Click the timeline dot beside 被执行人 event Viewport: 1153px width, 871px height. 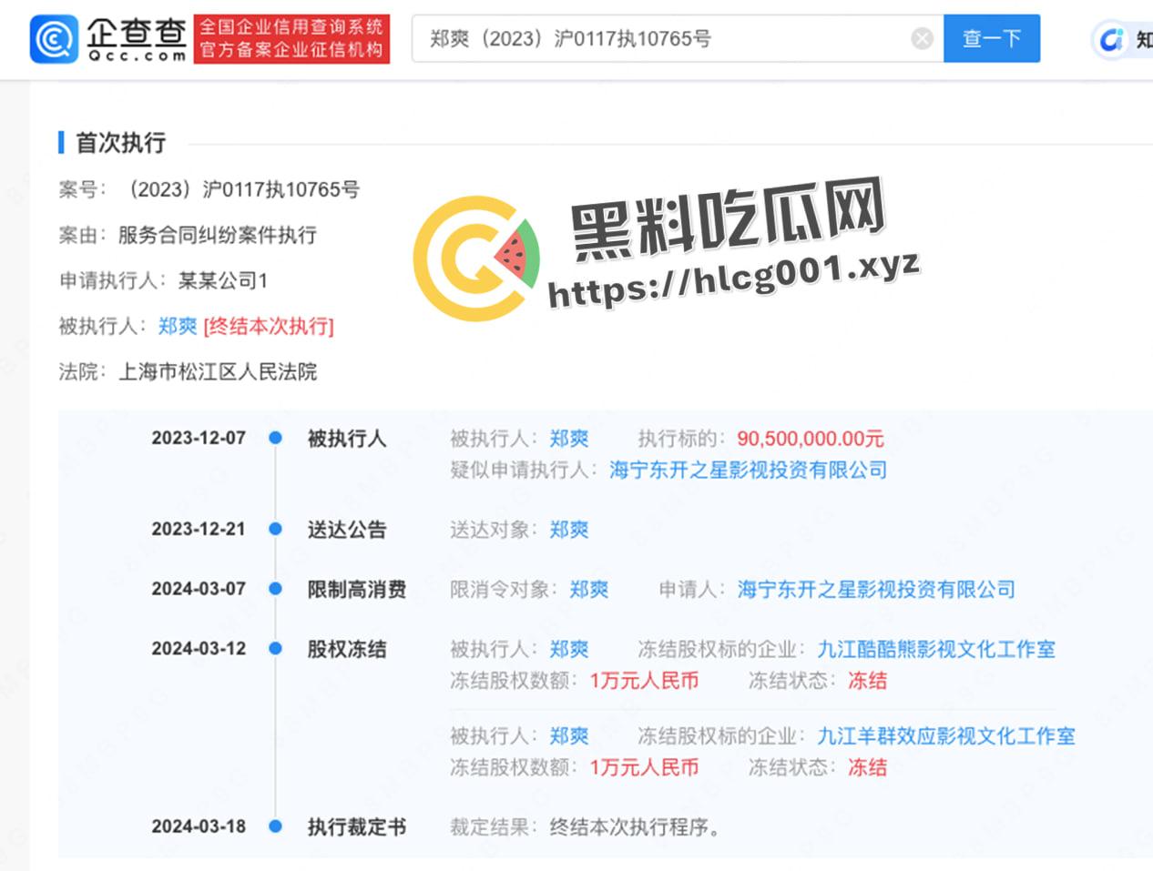click(275, 438)
